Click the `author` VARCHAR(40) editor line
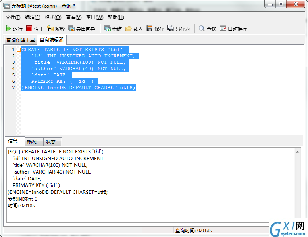 coord(78,69)
